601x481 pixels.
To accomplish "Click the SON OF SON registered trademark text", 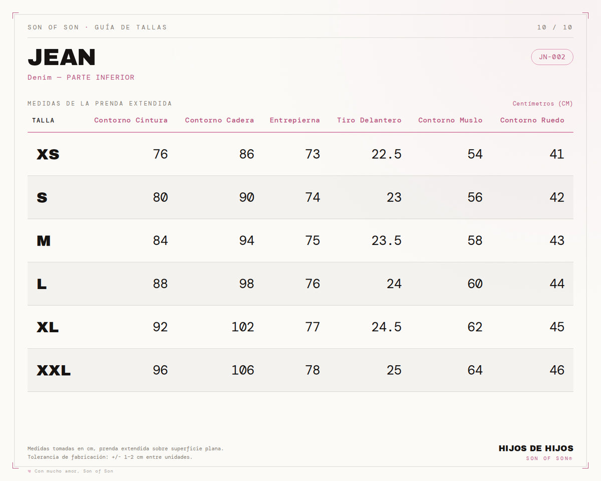I will coord(549,458).
